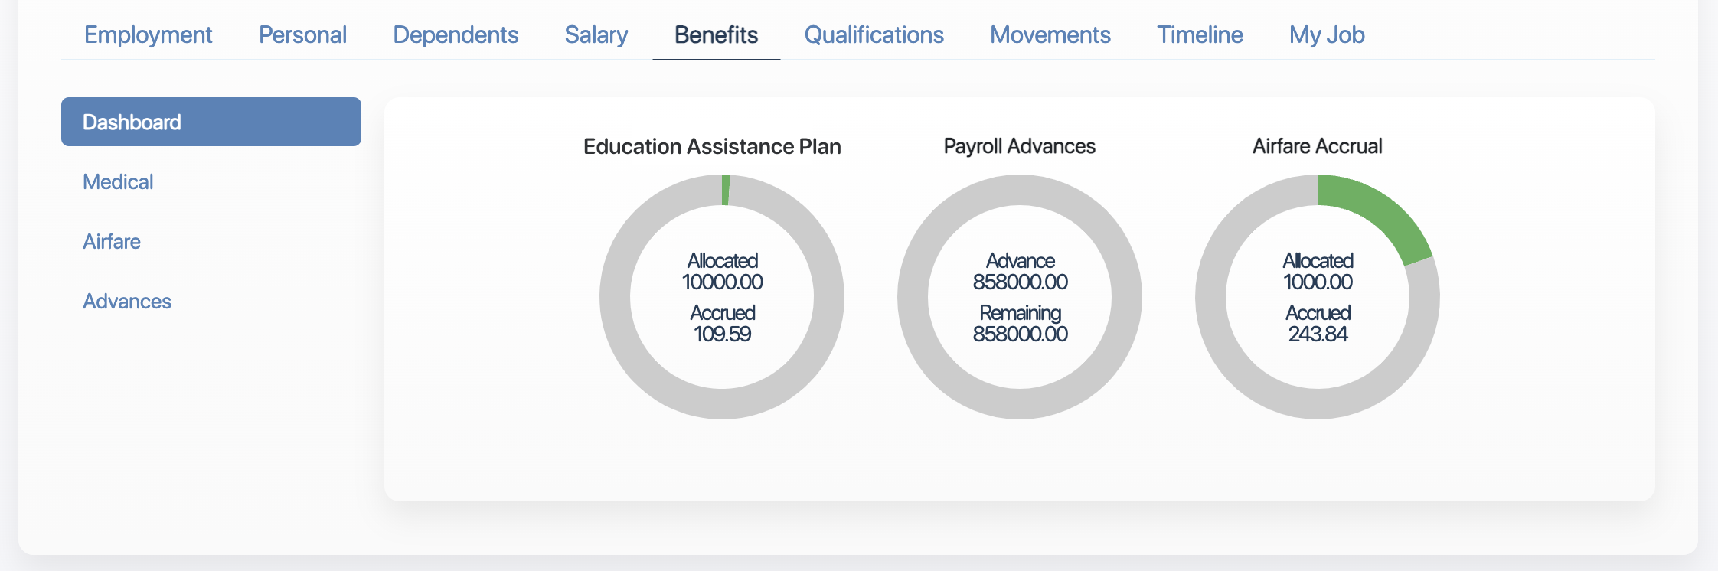Open the Salary tab
Image resolution: width=1718 pixels, height=571 pixels.
(x=596, y=34)
